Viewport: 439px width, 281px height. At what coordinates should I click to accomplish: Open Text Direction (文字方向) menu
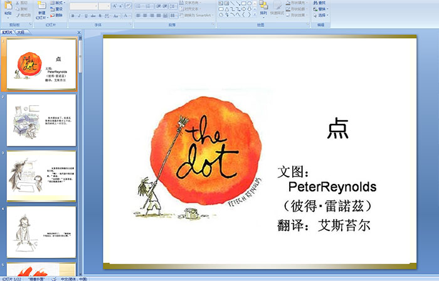click(x=190, y=3)
